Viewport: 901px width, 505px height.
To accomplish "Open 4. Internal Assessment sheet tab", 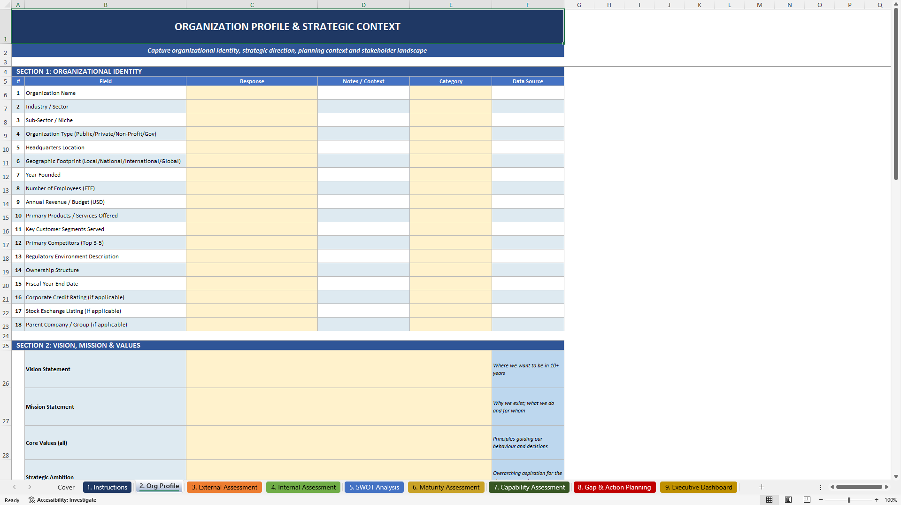I will (303, 487).
